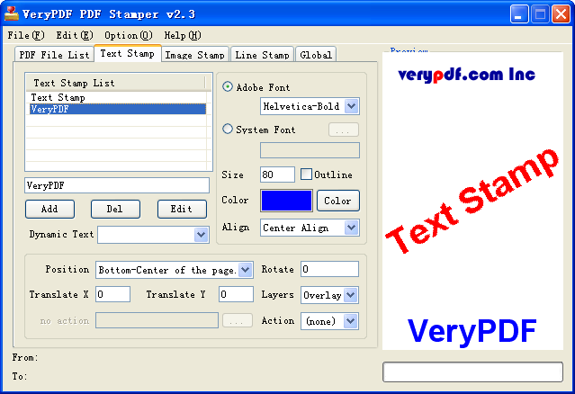Open the Center Align dropdown
Screen dimensions: 575x394
(x=351, y=228)
